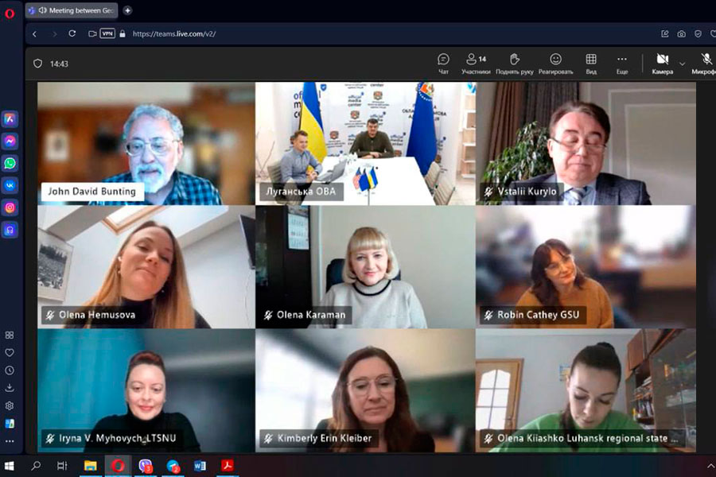Open Speed Dial grid in sidebar
The width and height of the screenshot is (716, 477).
coord(10,335)
